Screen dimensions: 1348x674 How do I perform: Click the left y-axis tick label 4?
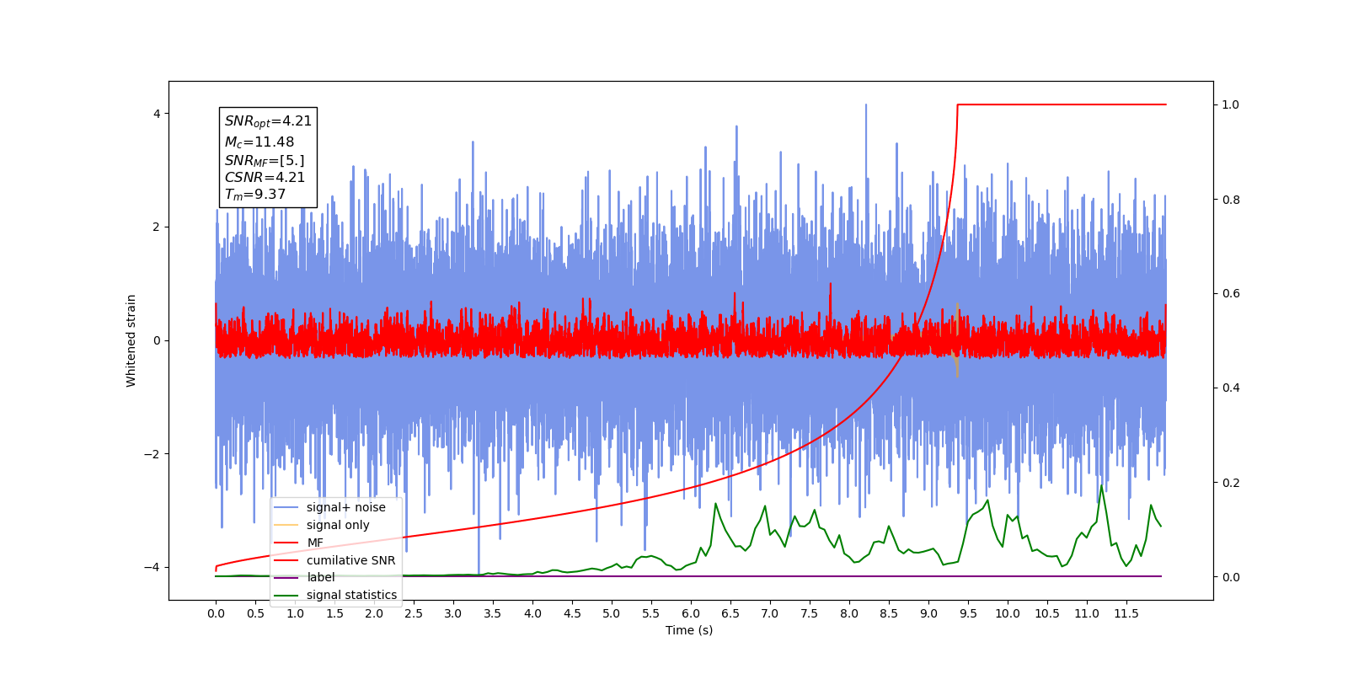coord(157,114)
